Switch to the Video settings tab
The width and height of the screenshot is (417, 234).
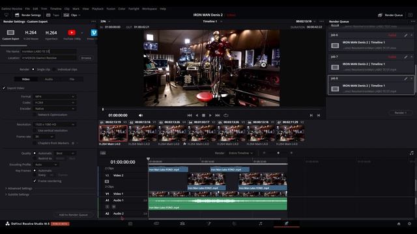pyautogui.click(x=26, y=79)
